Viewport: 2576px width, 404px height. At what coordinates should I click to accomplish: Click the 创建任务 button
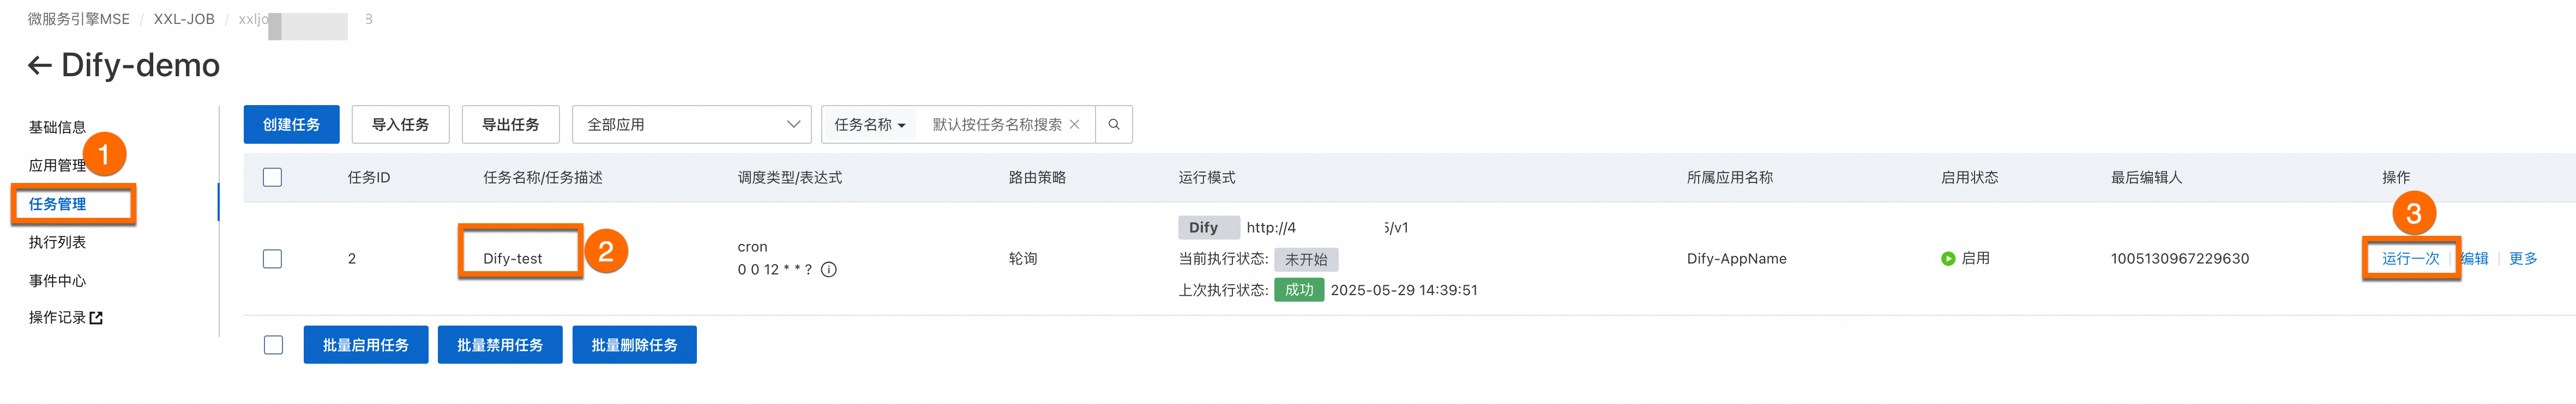pos(291,125)
